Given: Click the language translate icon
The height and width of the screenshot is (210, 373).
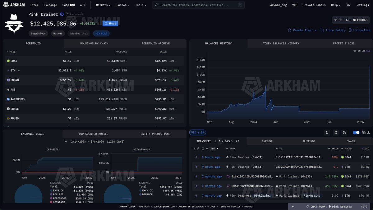Looking at the screenshot, I should [x=348, y=5].
